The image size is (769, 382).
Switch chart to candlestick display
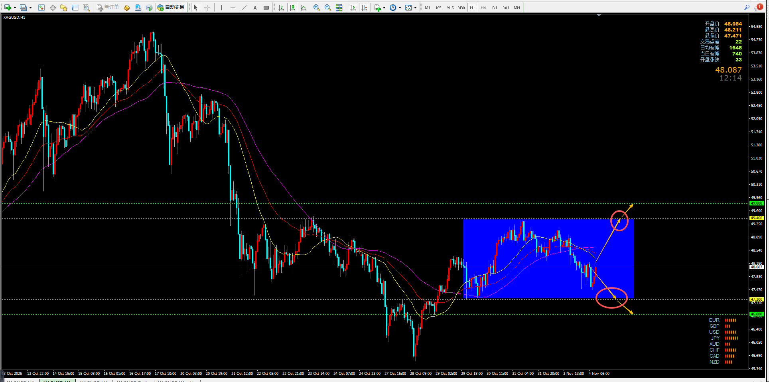pyautogui.click(x=292, y=8)
